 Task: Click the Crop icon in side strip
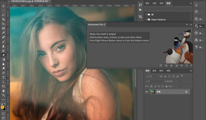140,17
